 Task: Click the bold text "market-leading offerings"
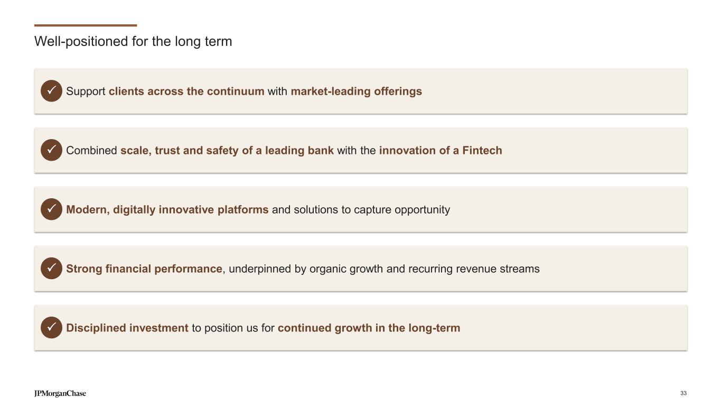click(356, 91)
